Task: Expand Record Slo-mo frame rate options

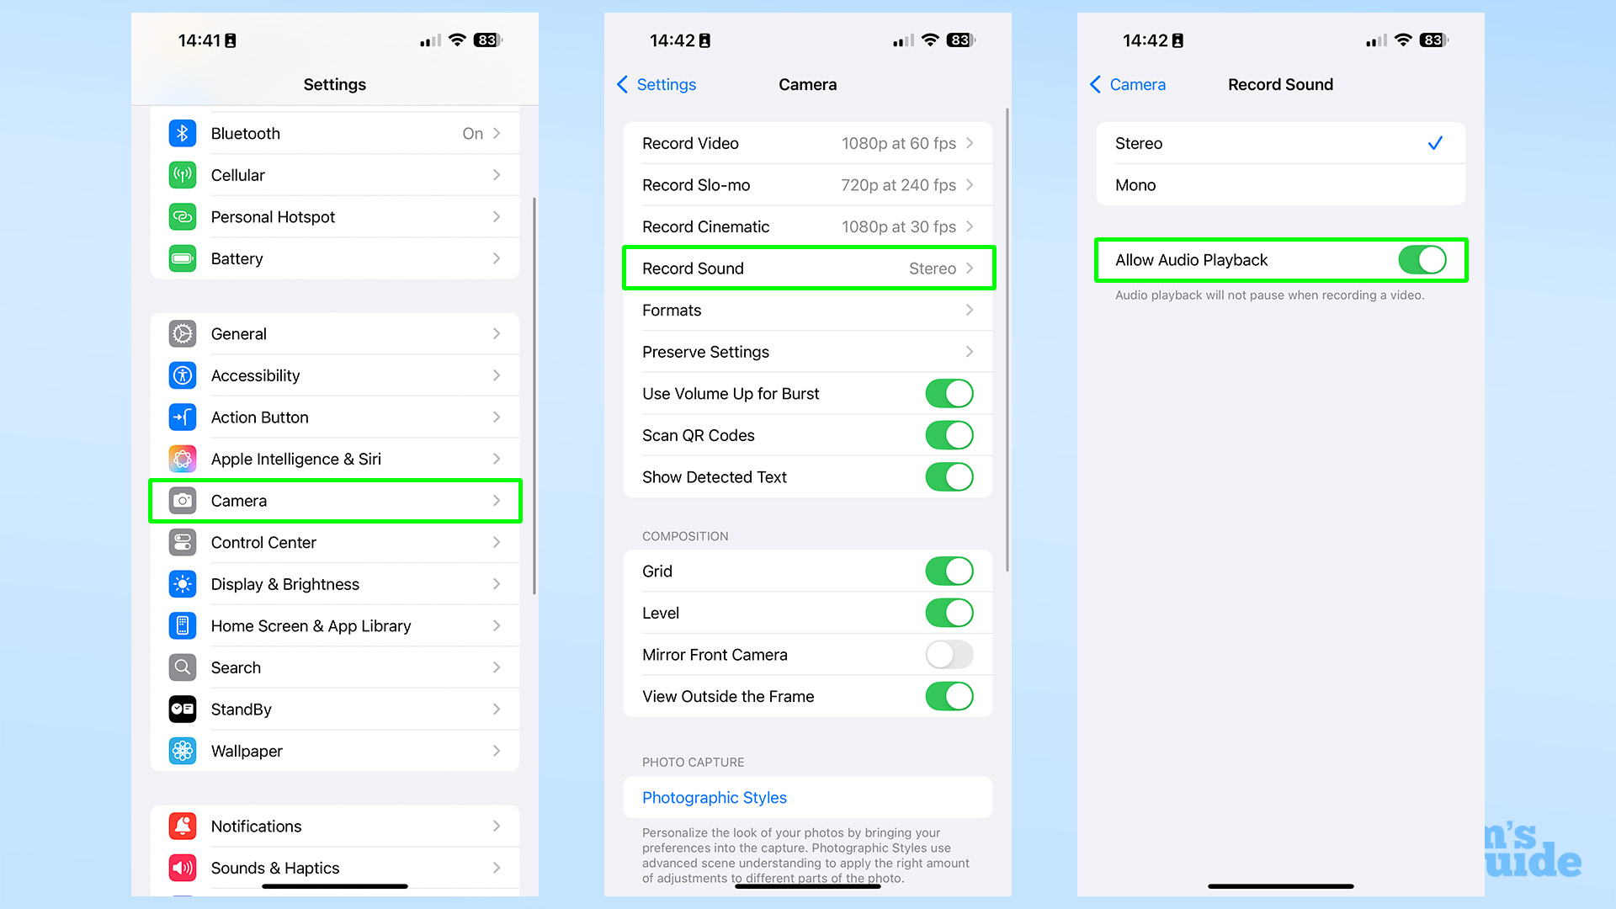Action: [807, 184]
